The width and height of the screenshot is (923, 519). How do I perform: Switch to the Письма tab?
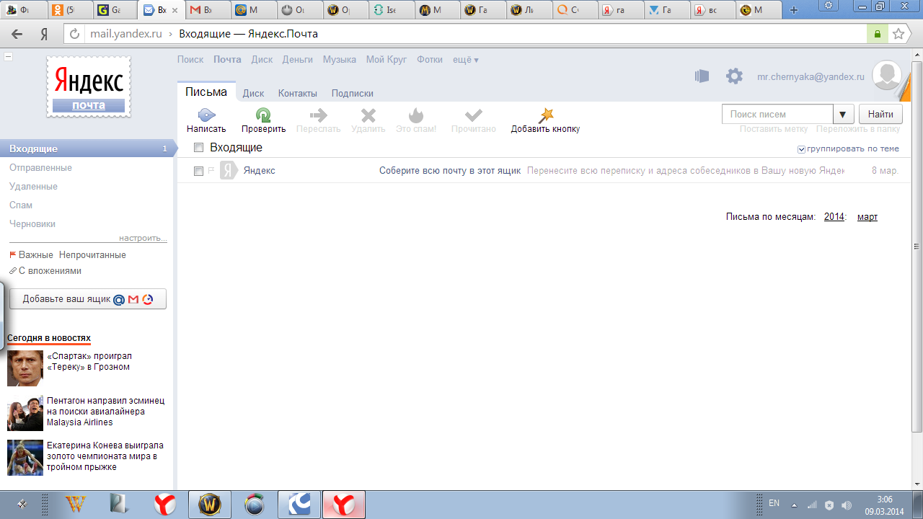click(206, 92)
